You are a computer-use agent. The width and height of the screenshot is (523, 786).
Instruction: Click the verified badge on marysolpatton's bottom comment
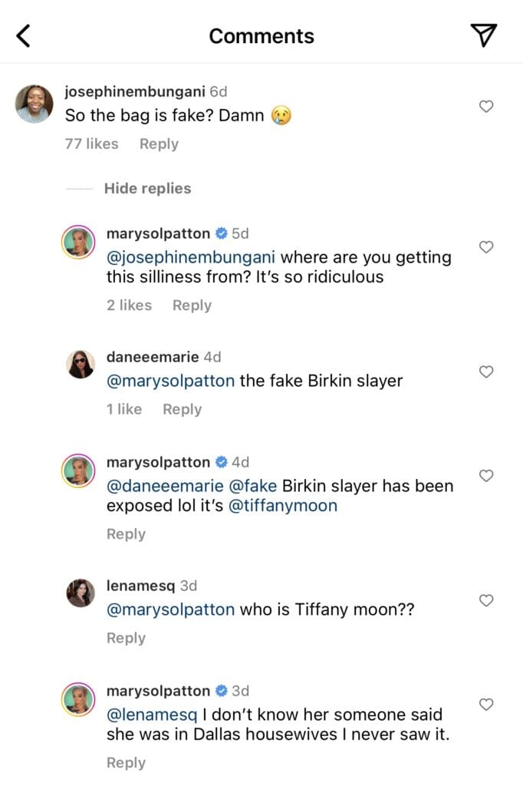(x=222, y=691)
